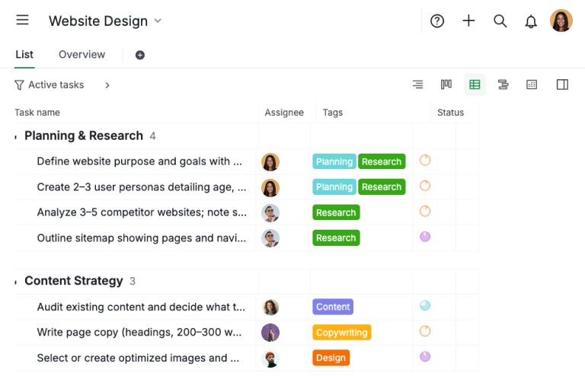Collapse the Content Strategy group
Viewport: 585px width, 376px height.
[16, 282]
